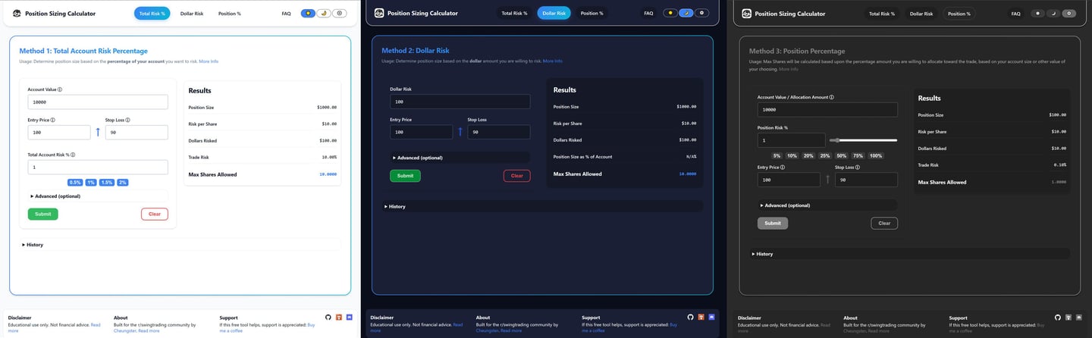Click the up arrow between Entry Price and Stop Loss in dark blue panel

[x=460, y=131]
